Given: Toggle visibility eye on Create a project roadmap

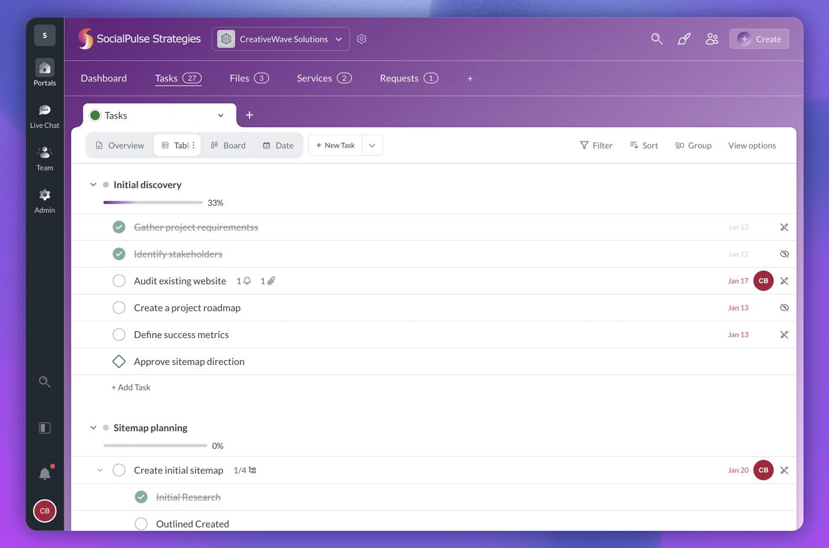Looking at the screenshot, I should coord(784,308).
